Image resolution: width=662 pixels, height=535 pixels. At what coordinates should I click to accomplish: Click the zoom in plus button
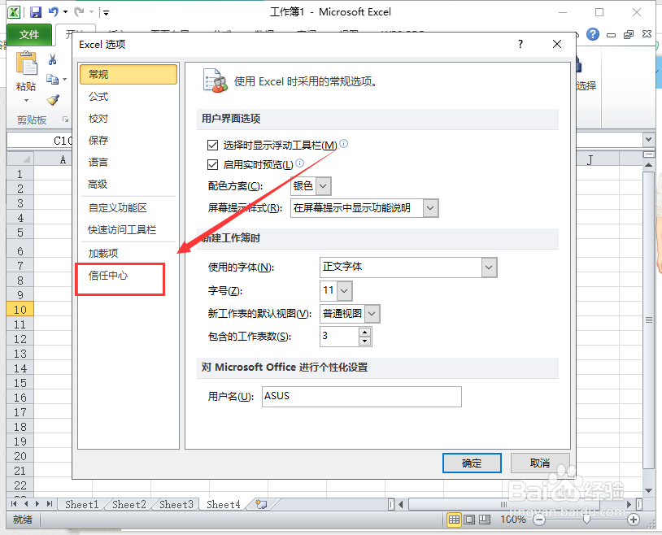coord(633,520)
